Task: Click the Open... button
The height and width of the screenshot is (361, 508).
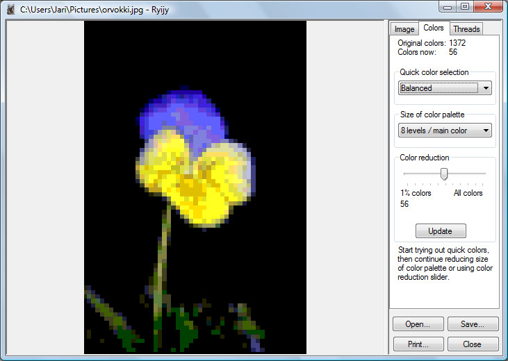Action: pyautogui.click(x=418, y=324)
